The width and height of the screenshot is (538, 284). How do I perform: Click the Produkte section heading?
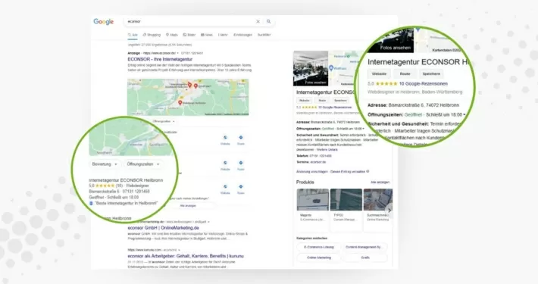tap(305, 182)
